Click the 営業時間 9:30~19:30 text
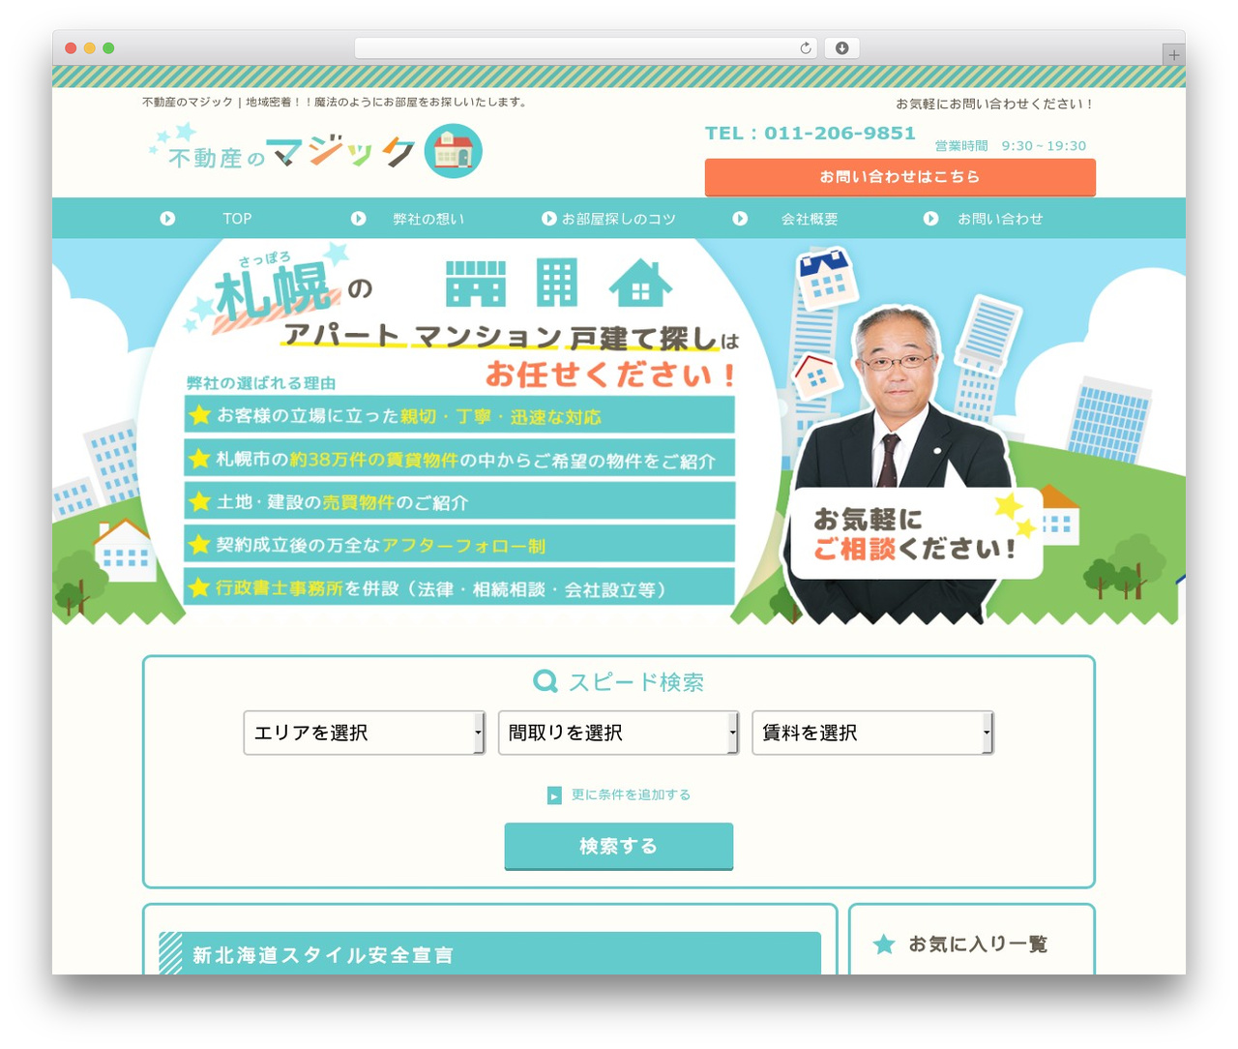Viewport: 1238px width, 1049px height. click(x=1010, y=146)
